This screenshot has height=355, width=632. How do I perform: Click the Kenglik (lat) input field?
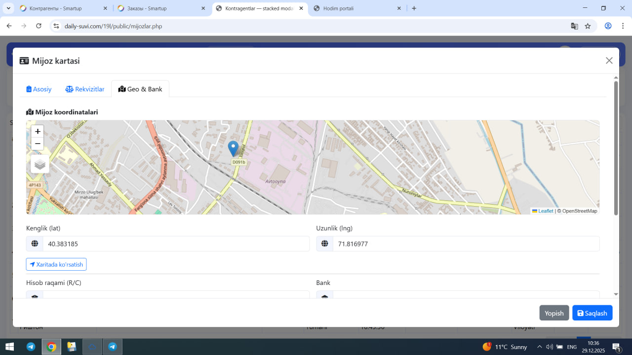[175, 244]
